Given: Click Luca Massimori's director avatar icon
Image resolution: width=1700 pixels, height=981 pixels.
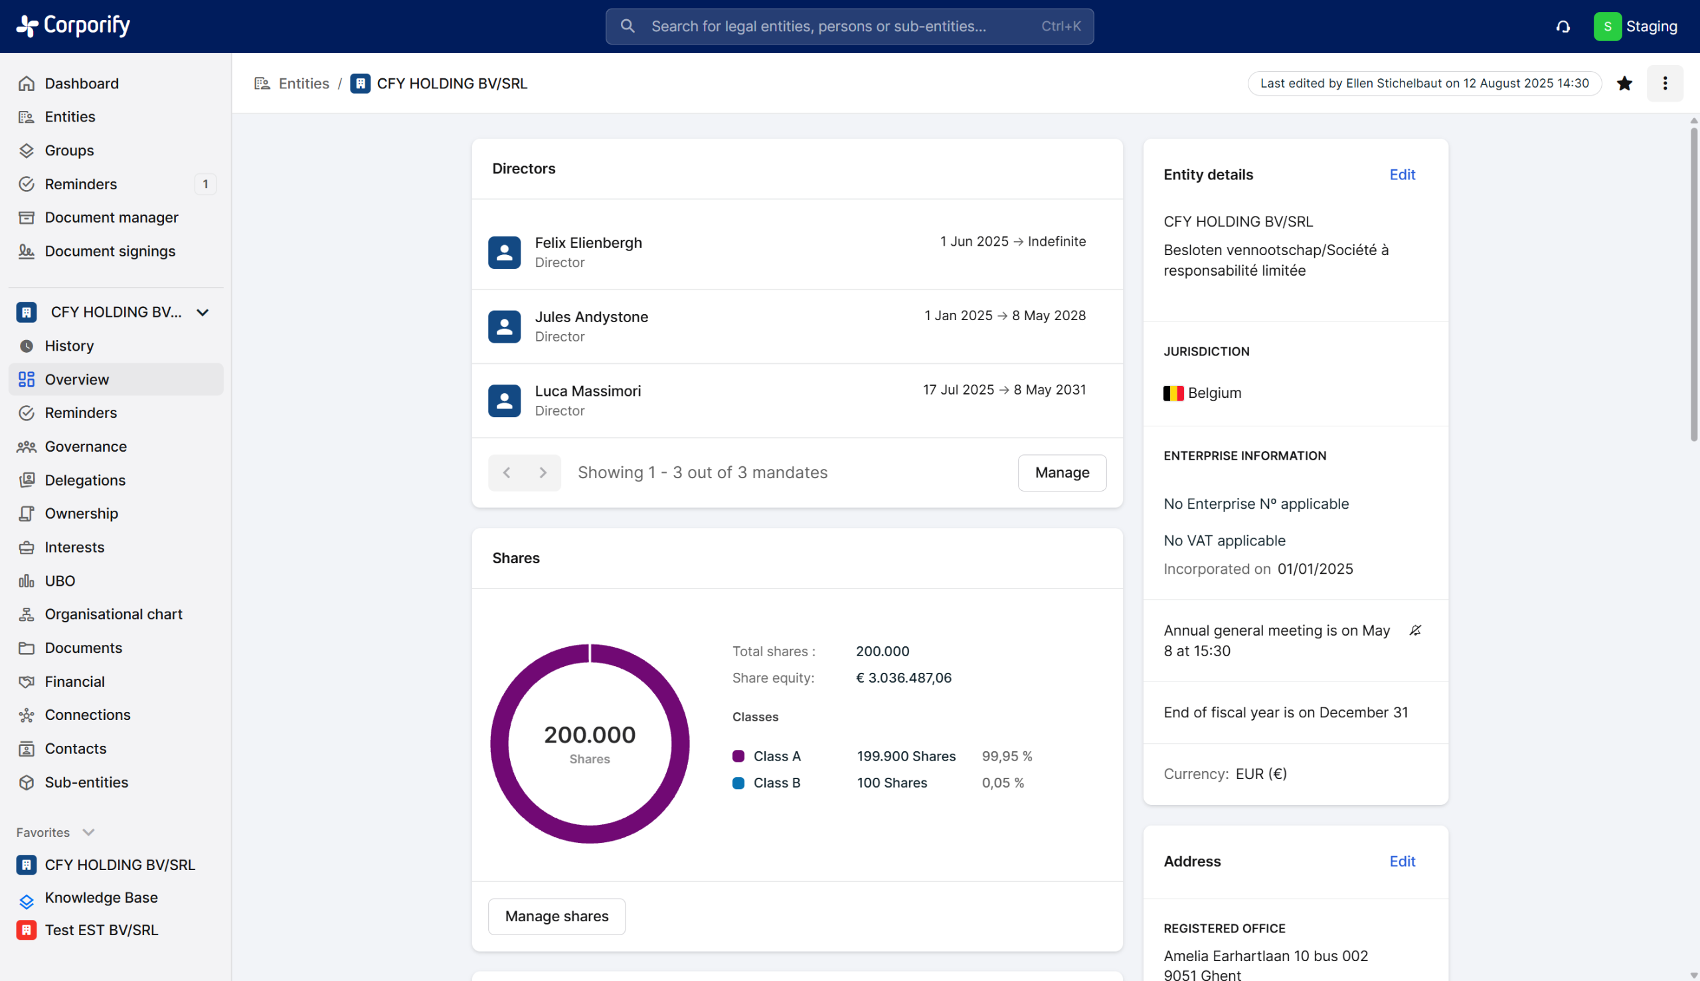Looking at the screenshot, I should tap(505, 401).
